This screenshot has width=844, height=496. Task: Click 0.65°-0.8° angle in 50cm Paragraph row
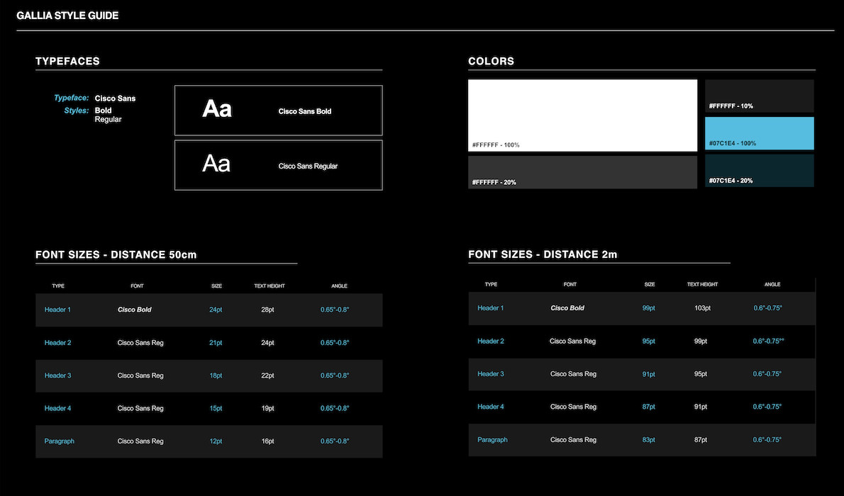click(335, 441)
